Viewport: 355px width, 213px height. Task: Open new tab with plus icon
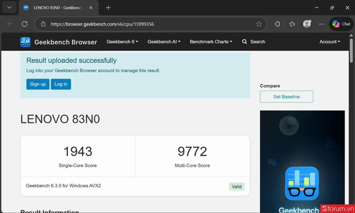(108, 8)
